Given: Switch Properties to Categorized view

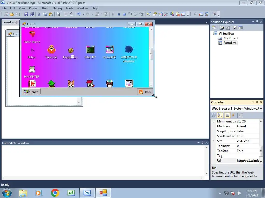Looking at the screenshot, I should (214, 115).
